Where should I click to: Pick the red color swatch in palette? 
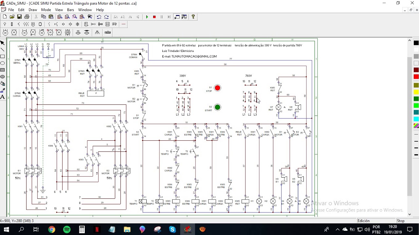(416, 77)
